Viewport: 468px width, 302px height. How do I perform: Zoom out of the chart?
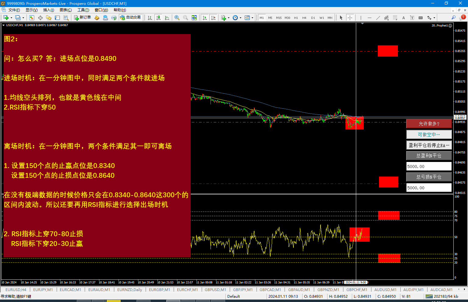186,18
